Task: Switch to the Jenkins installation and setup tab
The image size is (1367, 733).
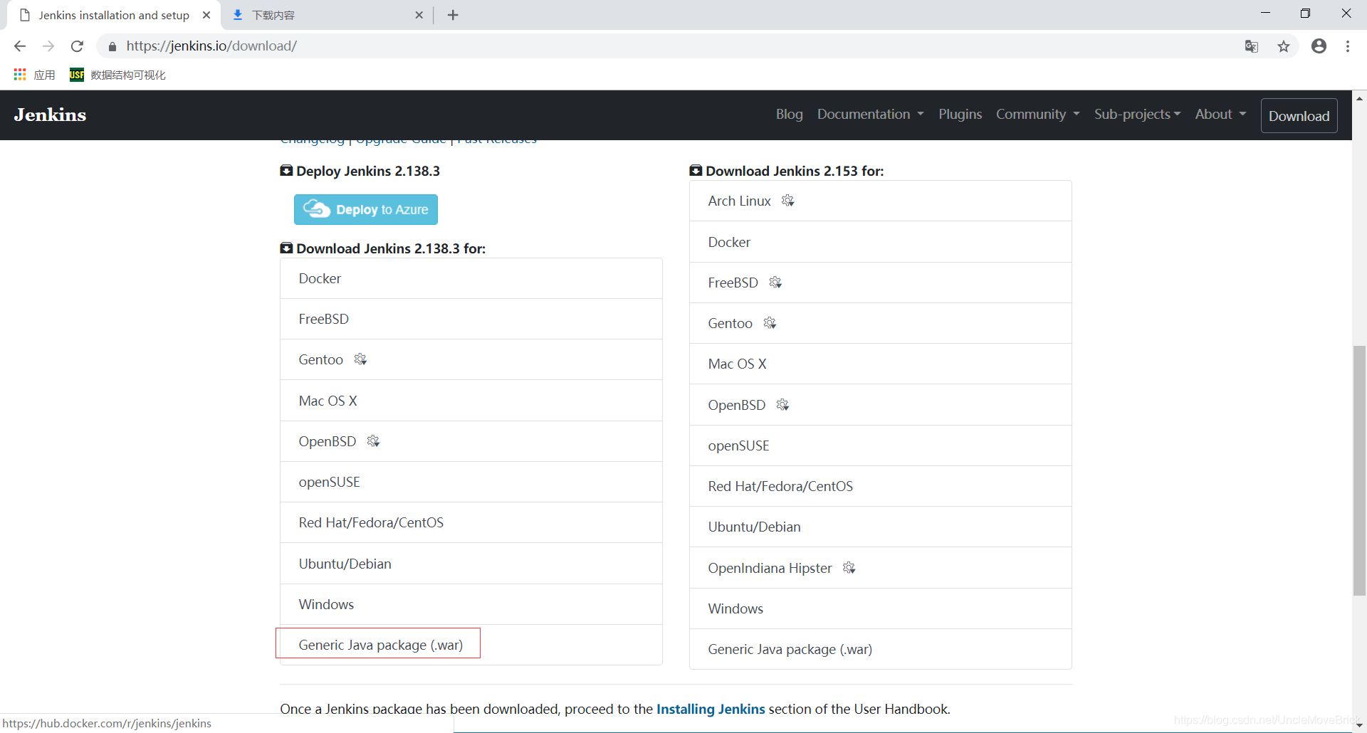Action: [x=114, y=15]
